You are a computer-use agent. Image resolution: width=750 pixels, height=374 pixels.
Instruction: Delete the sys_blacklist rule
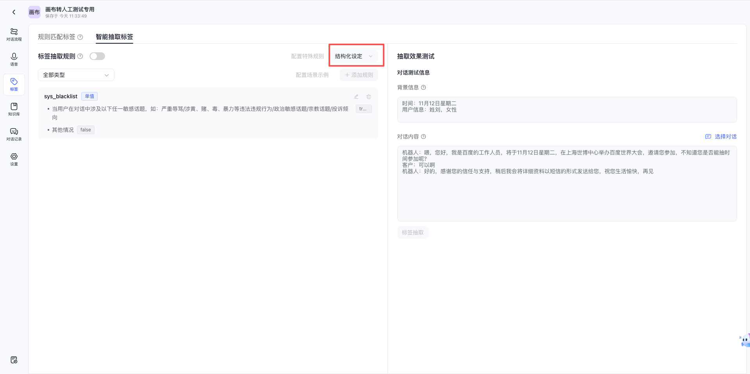pos(369,96)
